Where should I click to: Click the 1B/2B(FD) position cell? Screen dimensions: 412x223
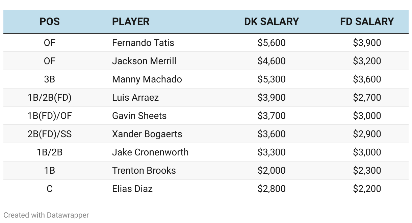coord(50,98)
